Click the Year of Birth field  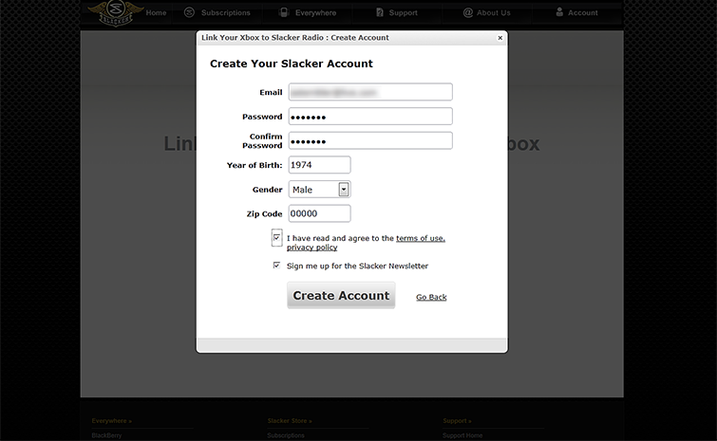point(319,164)
